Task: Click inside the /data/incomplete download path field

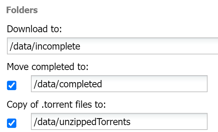Action: tap(112, 46)
